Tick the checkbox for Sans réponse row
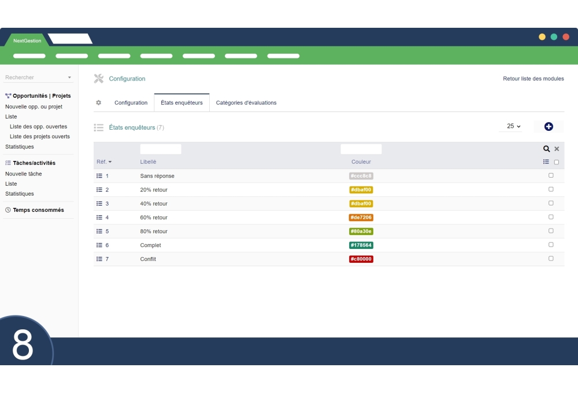The width and height of the screenshot is (578, 393). click(x=551, y=175)
